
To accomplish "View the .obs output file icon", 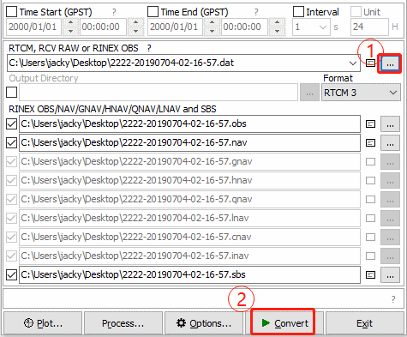I will tap(370, 124).
